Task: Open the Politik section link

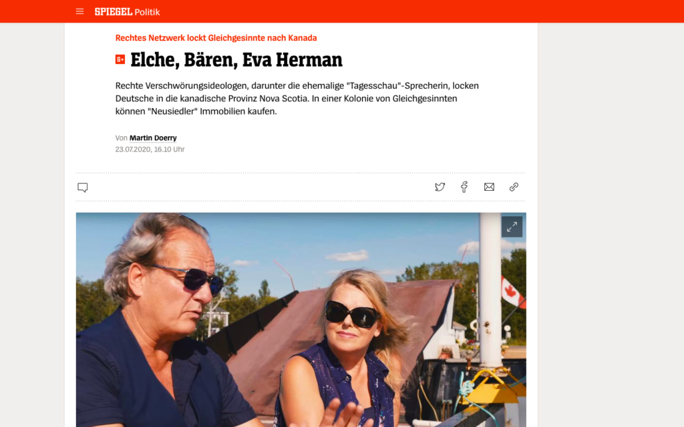Action: [148, 12]
